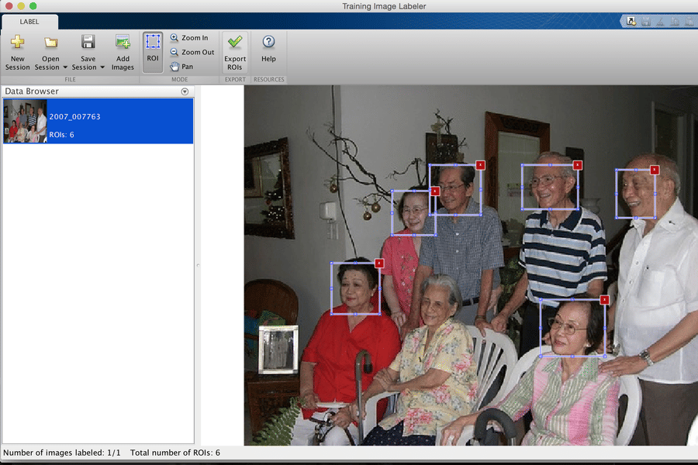Viewport: 698px width, 465px height.
Task: Zoom In on the image
Action: coord(189,38)
